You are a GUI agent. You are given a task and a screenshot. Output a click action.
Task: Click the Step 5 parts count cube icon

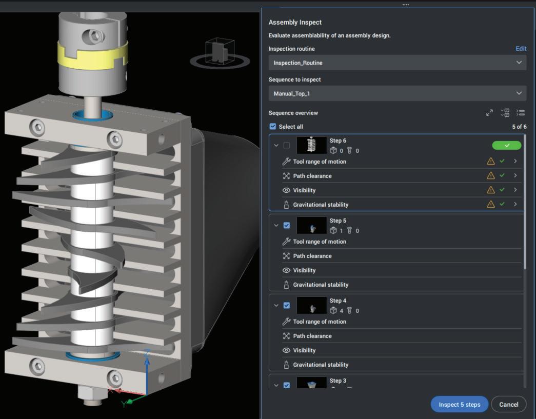[333, 230]
